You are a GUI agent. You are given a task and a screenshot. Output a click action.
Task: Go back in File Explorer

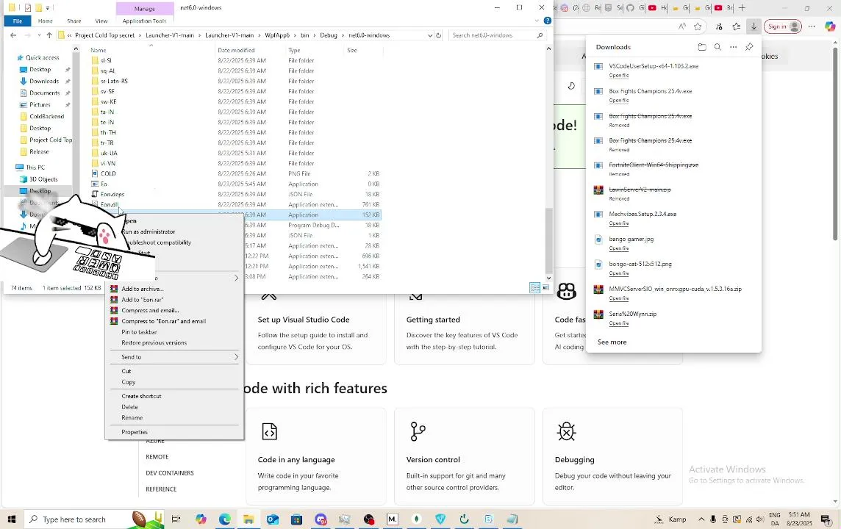tap(13, 35)
